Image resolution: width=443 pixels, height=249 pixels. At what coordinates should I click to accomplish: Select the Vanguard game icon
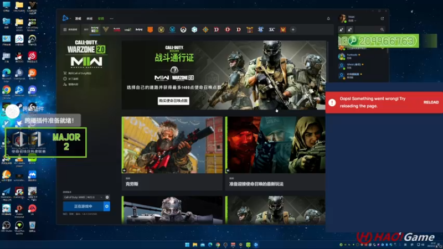click(x=106, y=29)
